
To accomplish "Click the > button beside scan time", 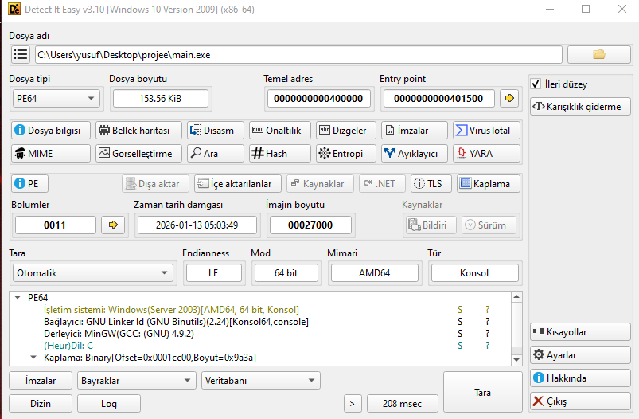I will click(x=353, y=404).
